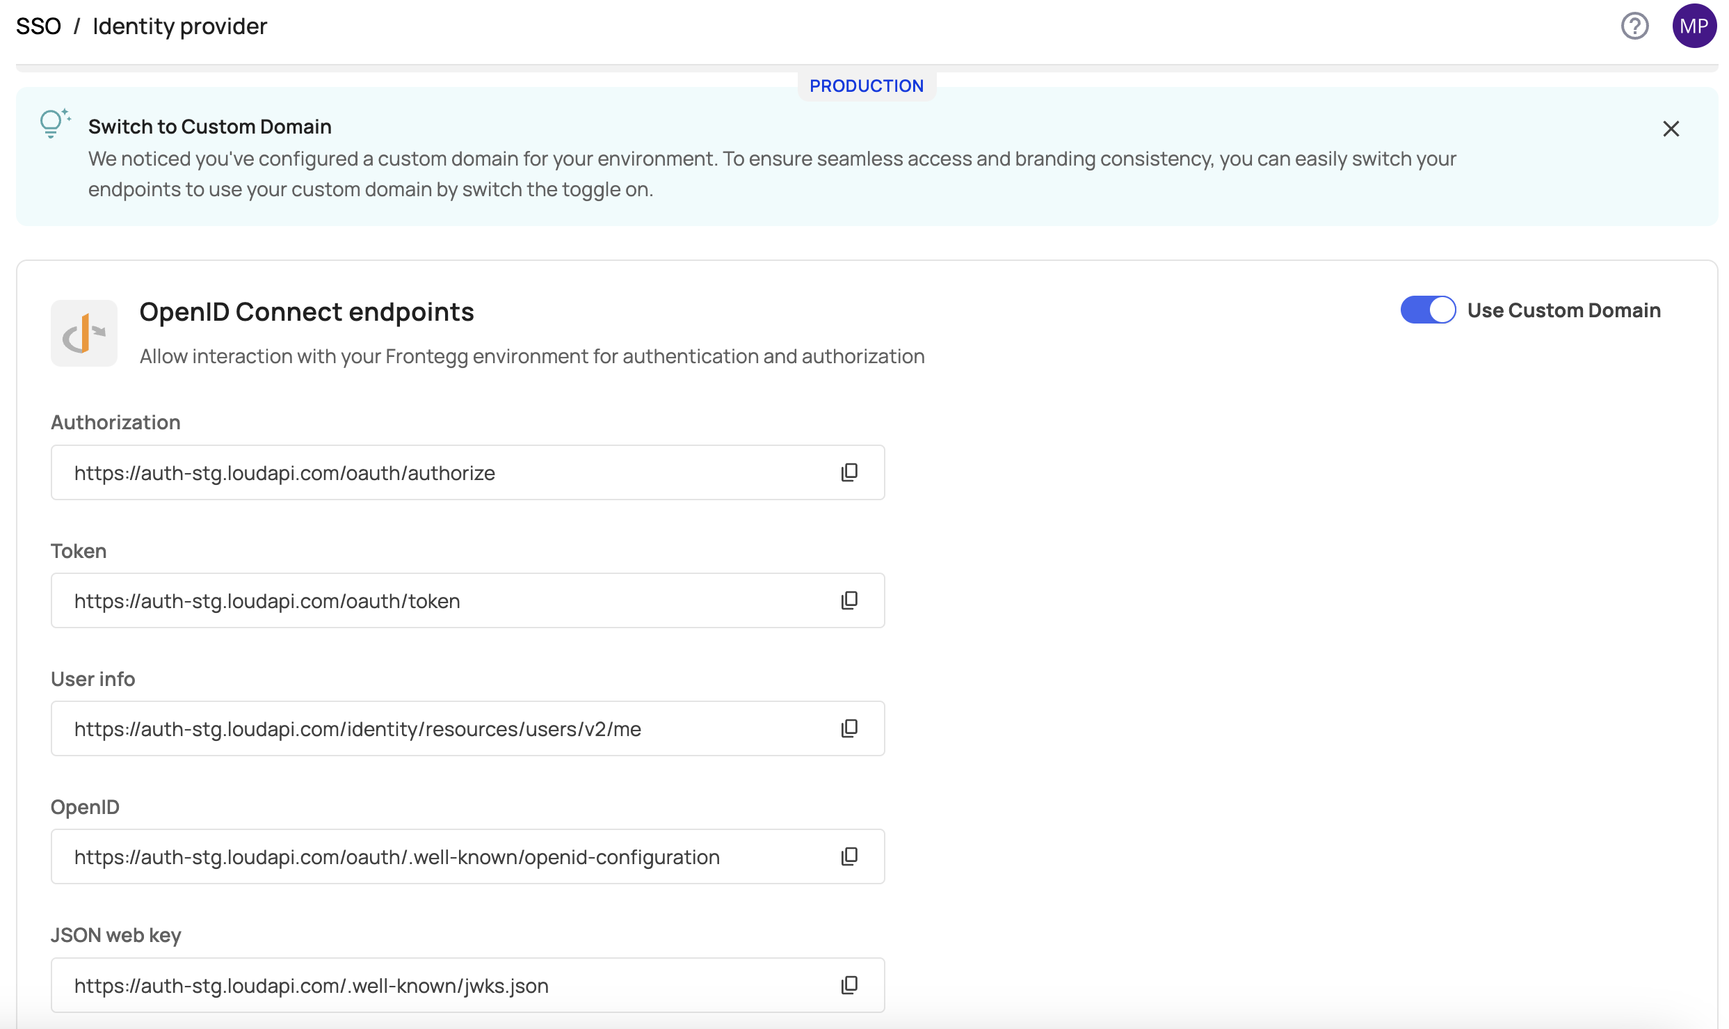The height and width of the screenshot is (1029, 1729).
Task: Click the SSO breadcrumb link
Action: tap(38, 26)
